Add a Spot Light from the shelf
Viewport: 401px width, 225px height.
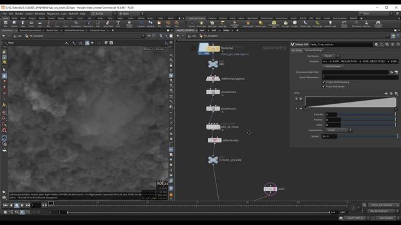(212, 24)
